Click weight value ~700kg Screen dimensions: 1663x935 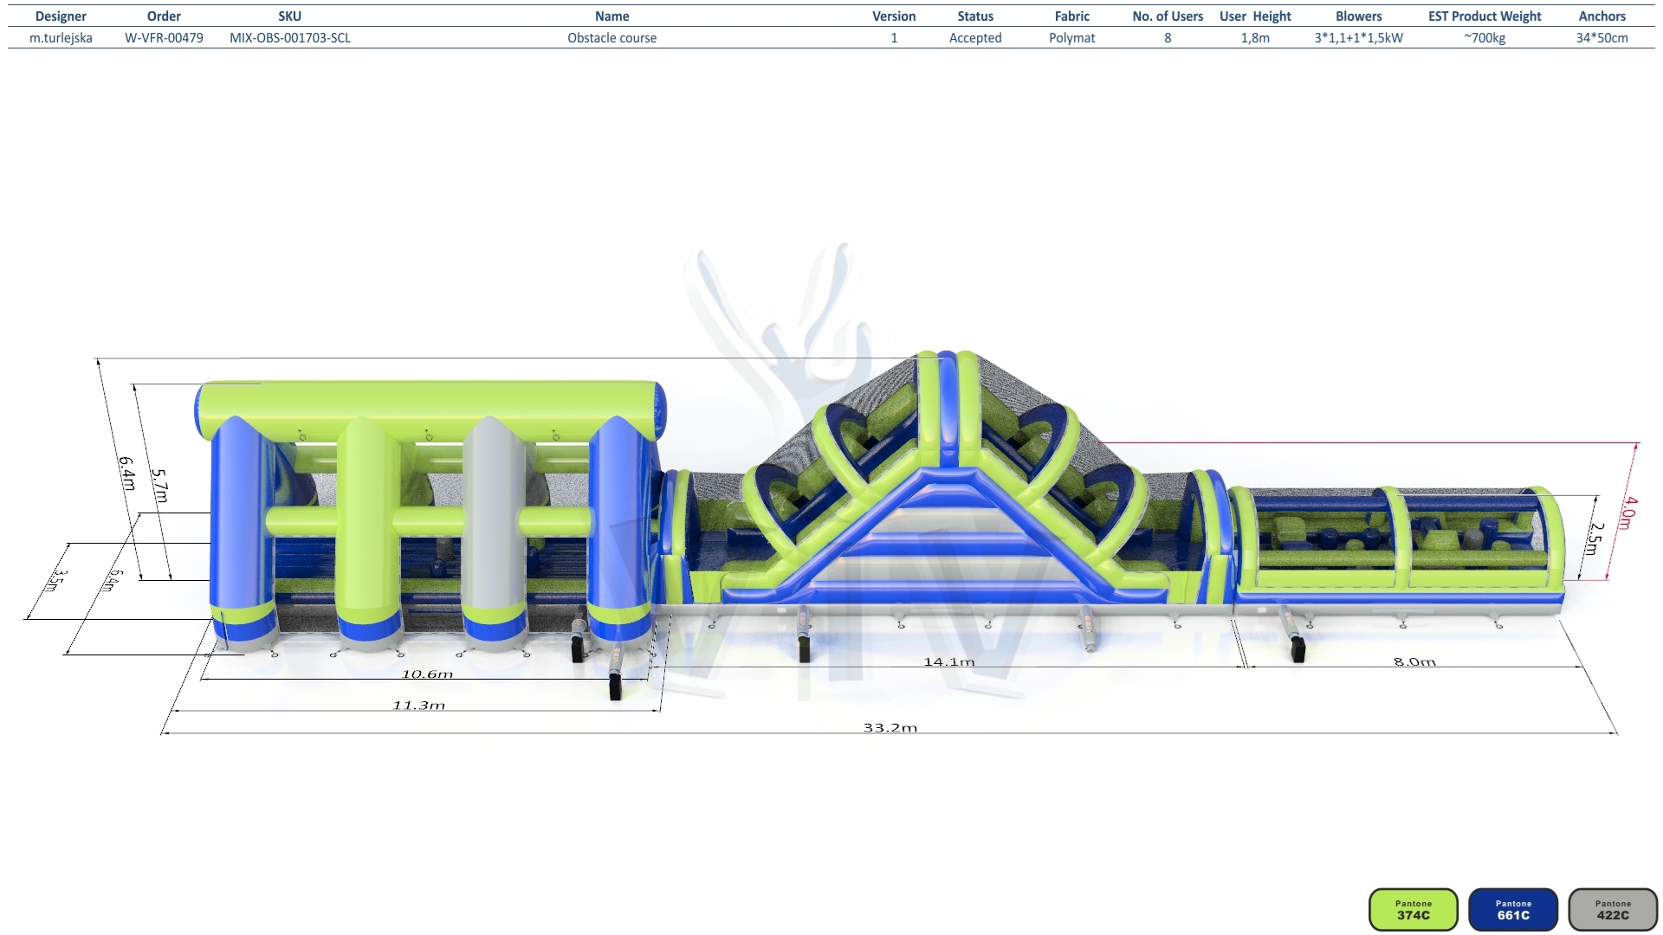(x=1485, y=38)
